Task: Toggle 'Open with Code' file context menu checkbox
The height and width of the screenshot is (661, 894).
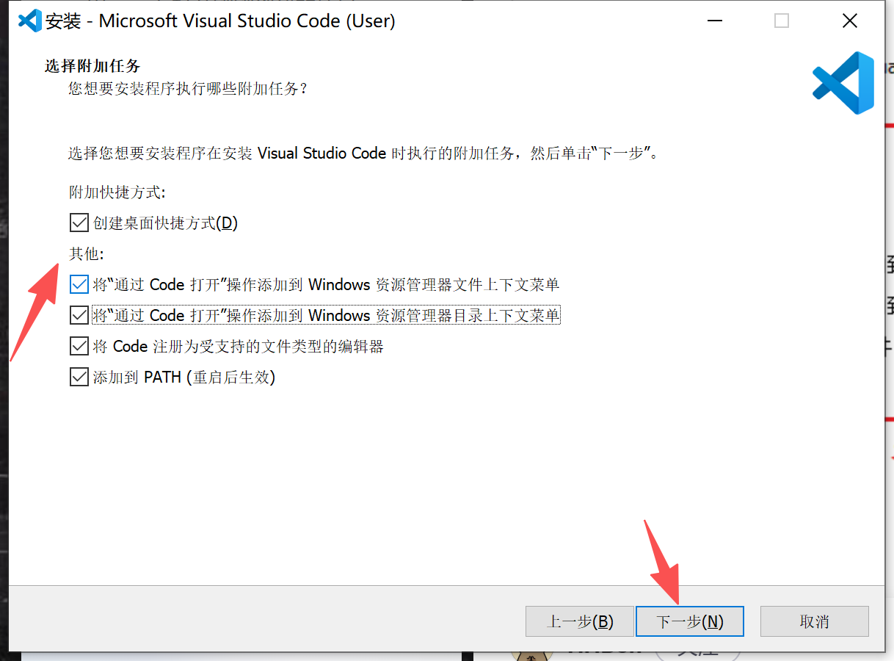Action: tap(79, 284)
